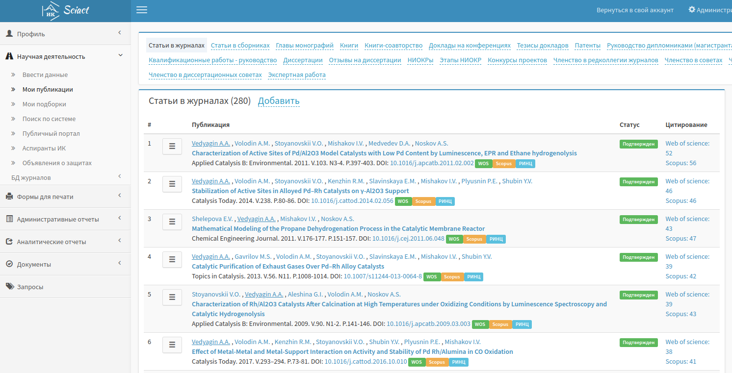Expand Формы для печати menu
Screen dimensions: 732x373
[65, 197]
